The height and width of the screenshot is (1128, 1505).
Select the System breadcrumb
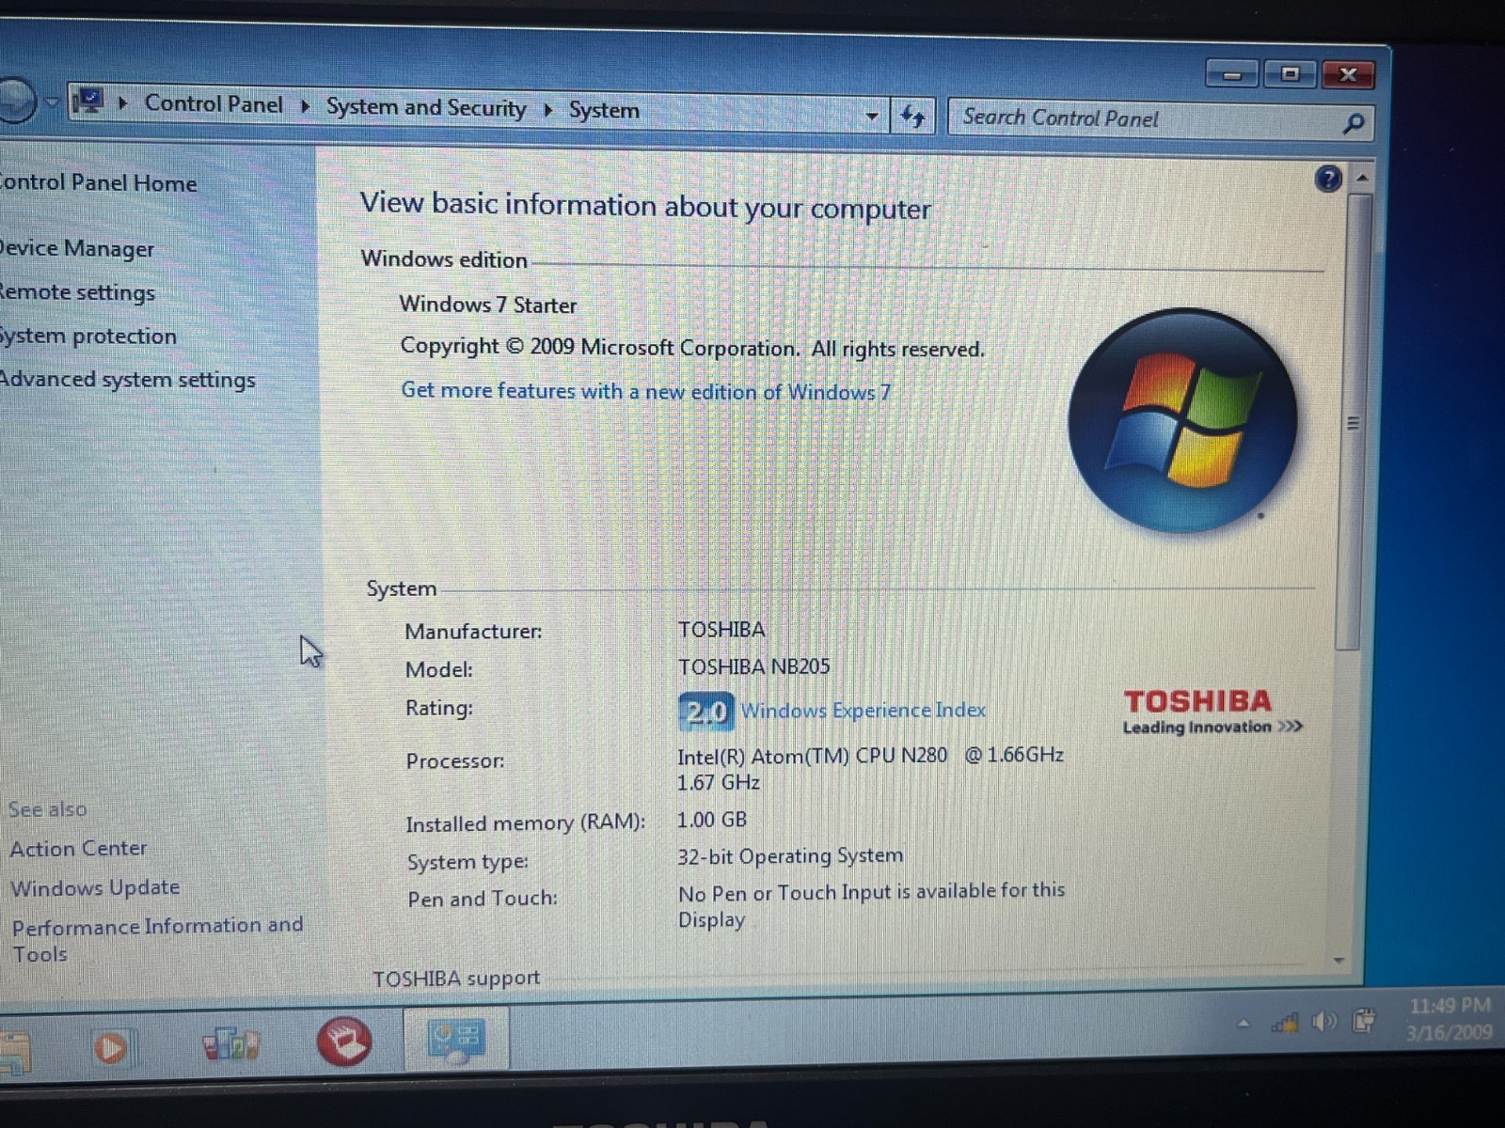pyautogui.click(x=604, y=110)
